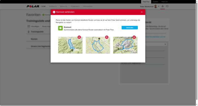The width and height of the screenshot is (198, 106).
Task: Select the Trainingsziele row
Action: click(x=38, y=32)
